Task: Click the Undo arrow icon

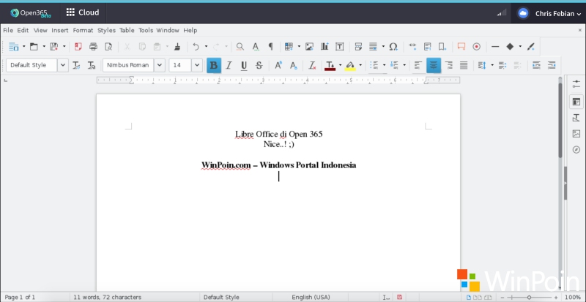Action: coord(196,47)
